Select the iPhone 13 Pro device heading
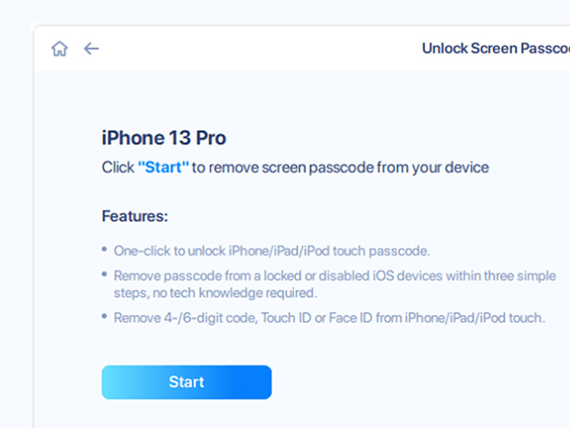The image size is (570, 428). point(164,138)
